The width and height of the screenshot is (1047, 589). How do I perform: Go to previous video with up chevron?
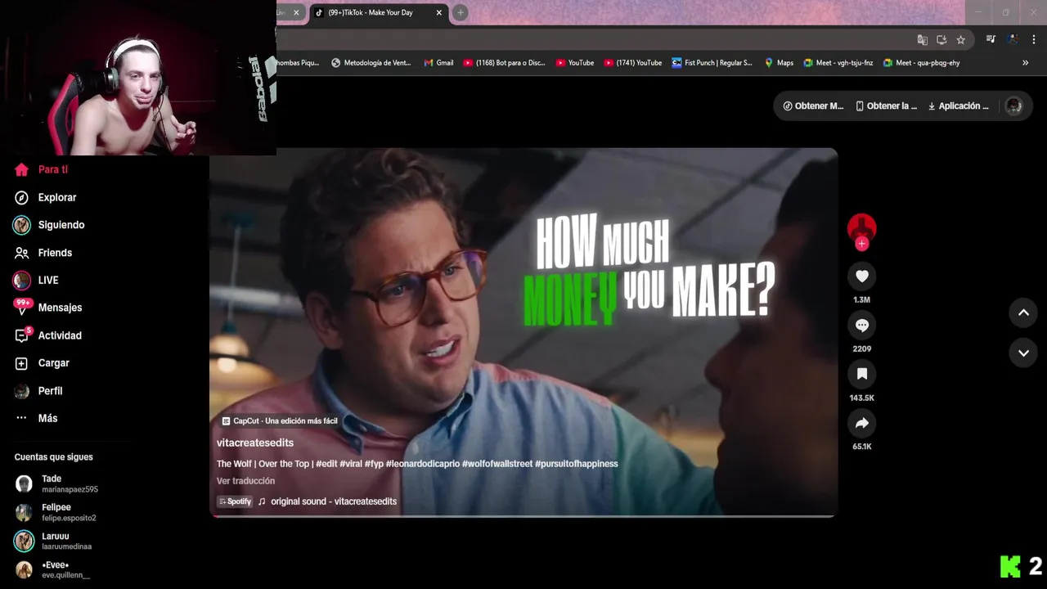click(1023, 312)
